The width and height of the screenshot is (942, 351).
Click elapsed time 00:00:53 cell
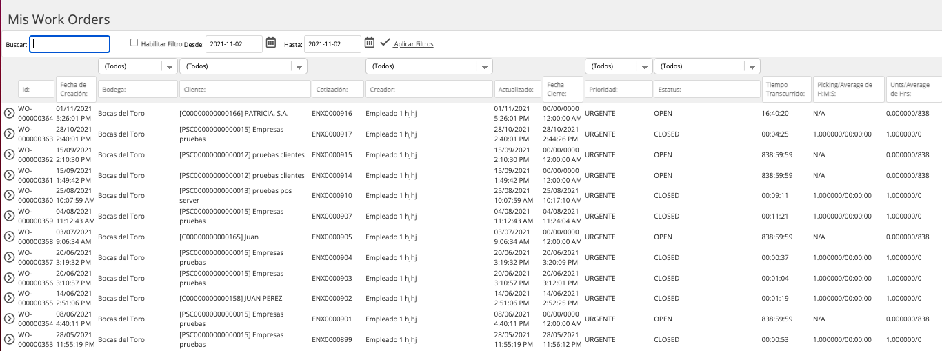(x=776, y=339)
